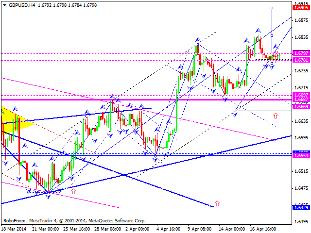Select the magenta 1.6553 price label
This screenshot has width=311, height=233.
tap(301, 156)
